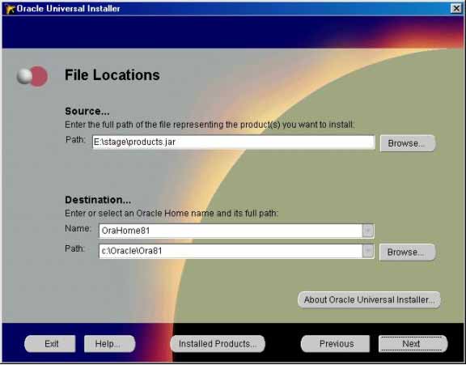This screenshot has height=365, width=466.
Task: Proceed with the Next button
Action: [x=413, y=344]
